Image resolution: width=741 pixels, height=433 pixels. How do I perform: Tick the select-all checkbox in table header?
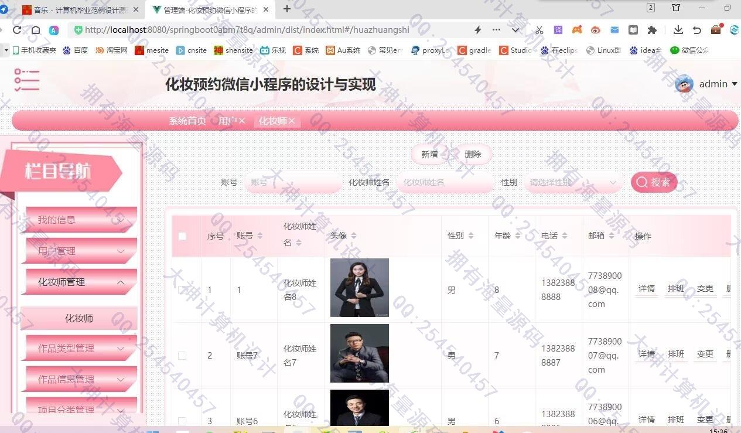[x=182, y=236]
